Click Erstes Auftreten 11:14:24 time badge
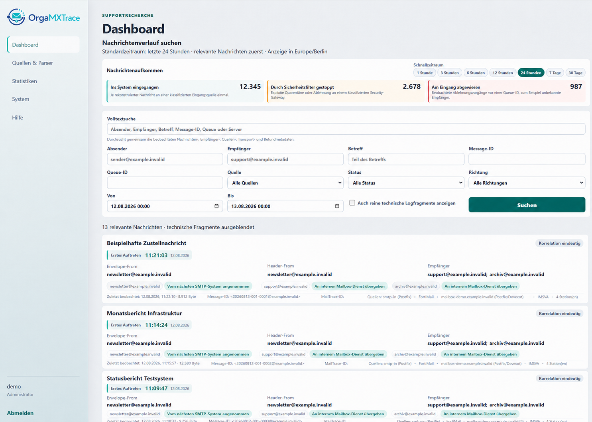 click(x=149, y=325)
